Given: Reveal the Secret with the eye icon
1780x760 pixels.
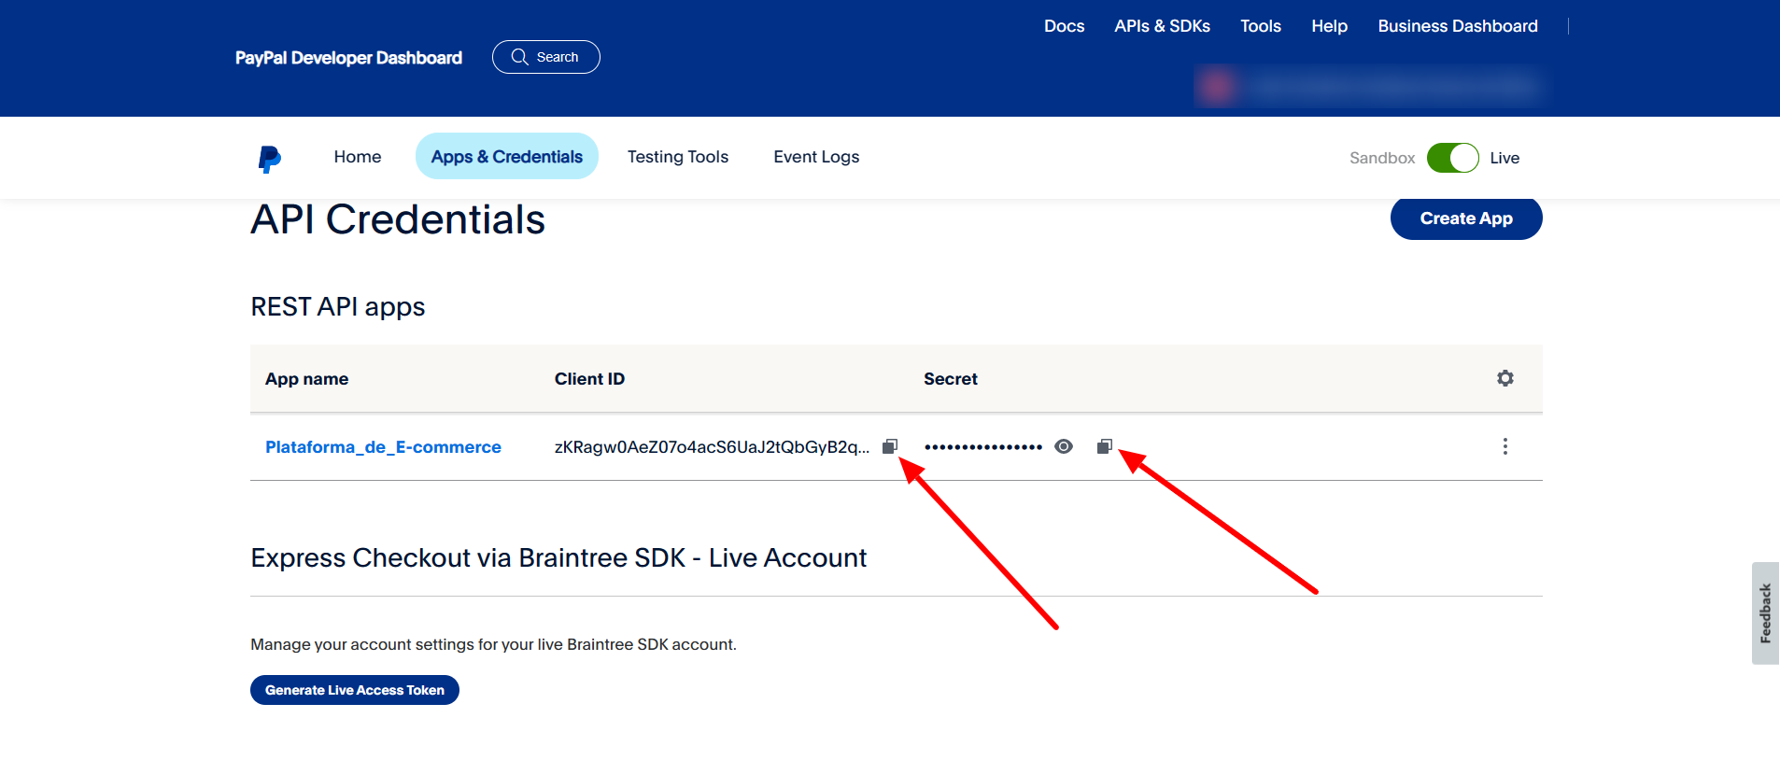Looking at the screenshot, I should pos(1064,446).
